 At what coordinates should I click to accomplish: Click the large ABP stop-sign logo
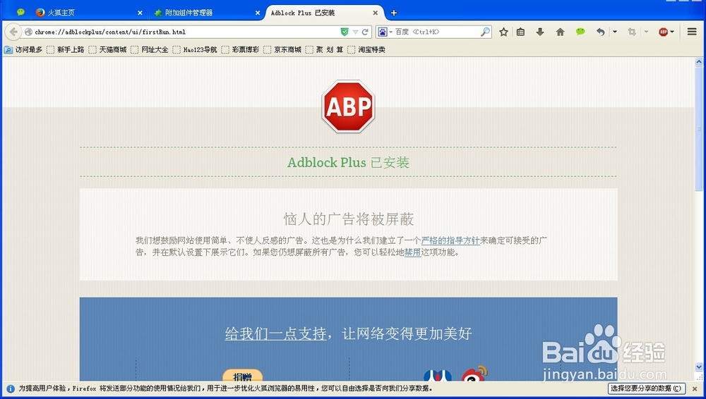(x=348, y=106)
